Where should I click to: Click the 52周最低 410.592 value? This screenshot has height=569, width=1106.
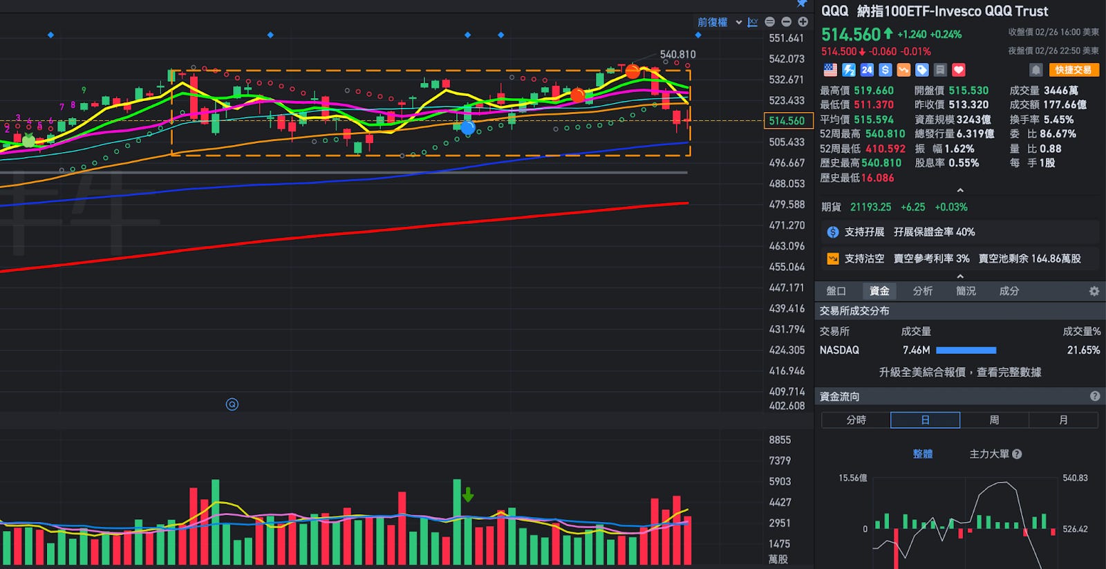(885, 149)
